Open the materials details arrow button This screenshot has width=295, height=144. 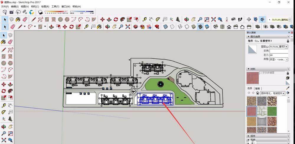(x=288, y=93)
